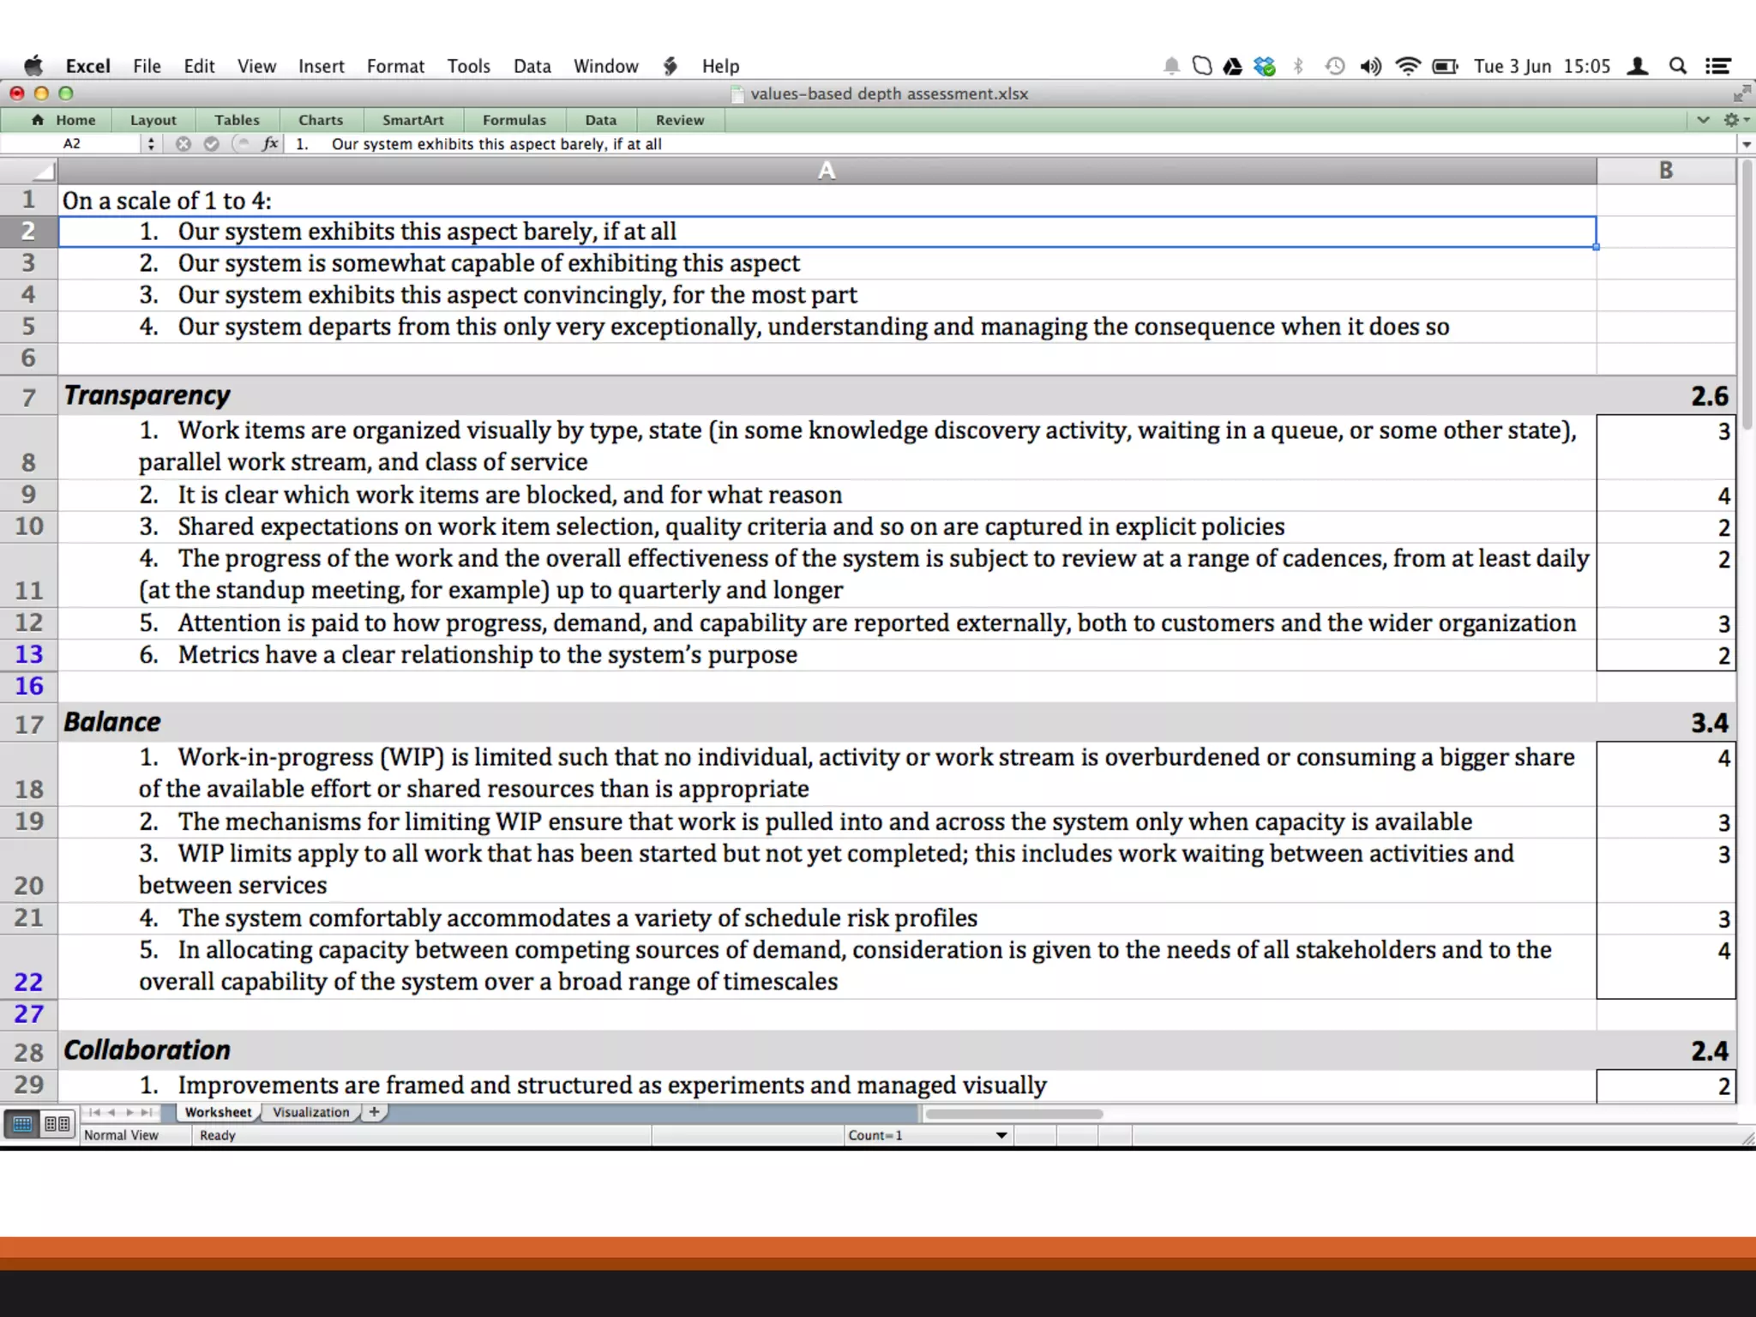Add a new sheet with plus button
This screenshot has height=1317, width=1756.
374,1112
